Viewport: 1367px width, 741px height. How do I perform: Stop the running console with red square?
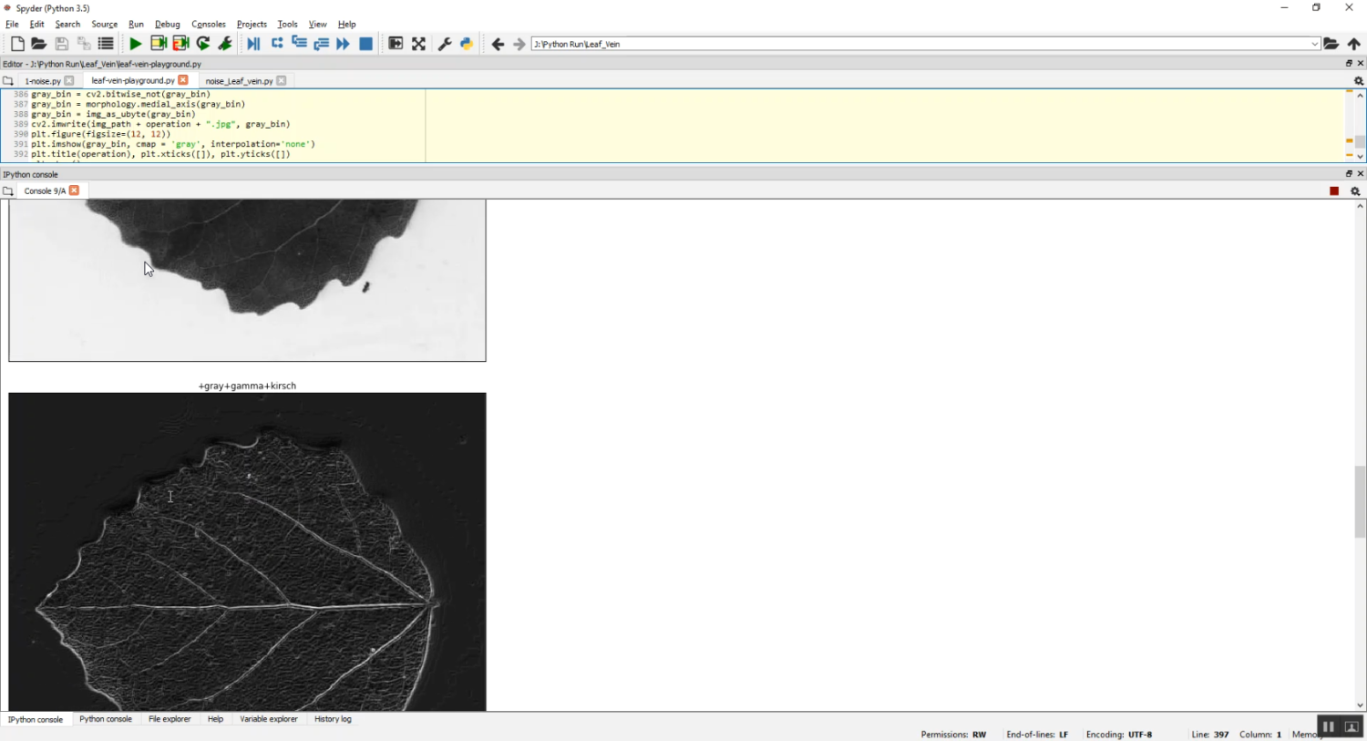point(1334,191)
